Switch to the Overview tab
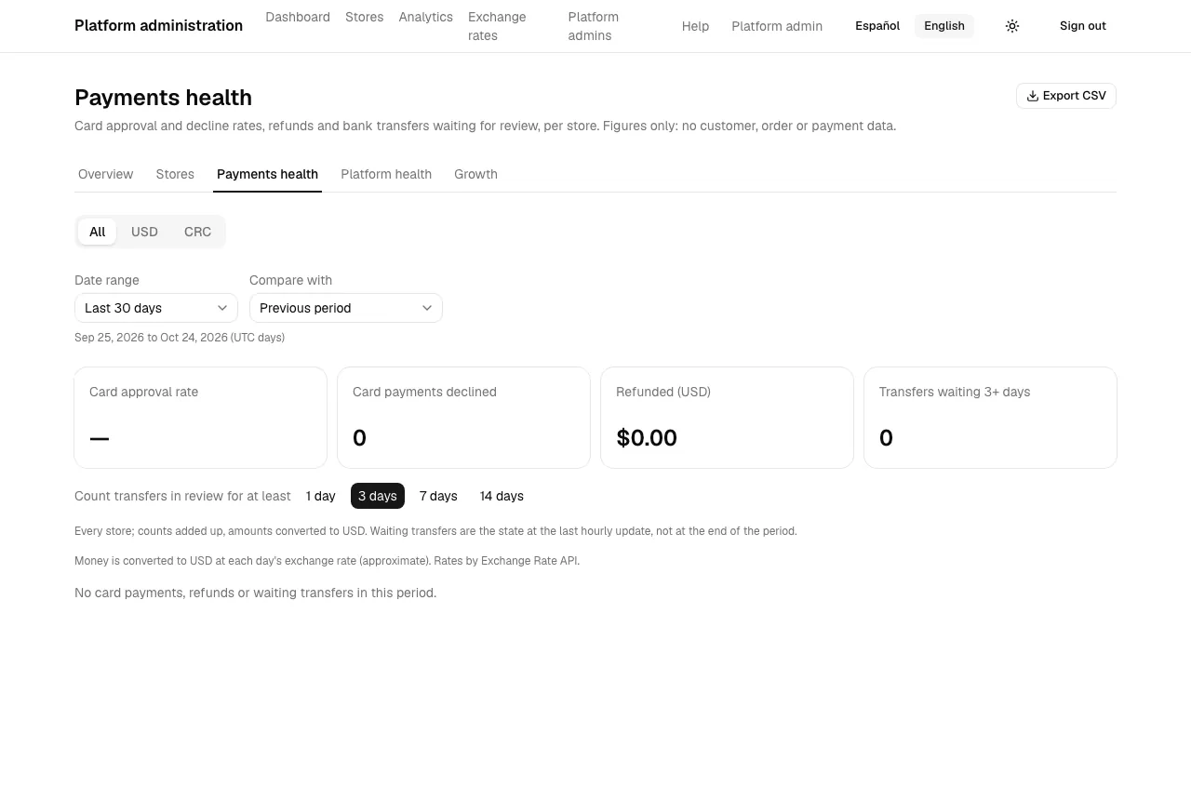1191x800 pixels. pyautogui.click(x=106, y=174)
